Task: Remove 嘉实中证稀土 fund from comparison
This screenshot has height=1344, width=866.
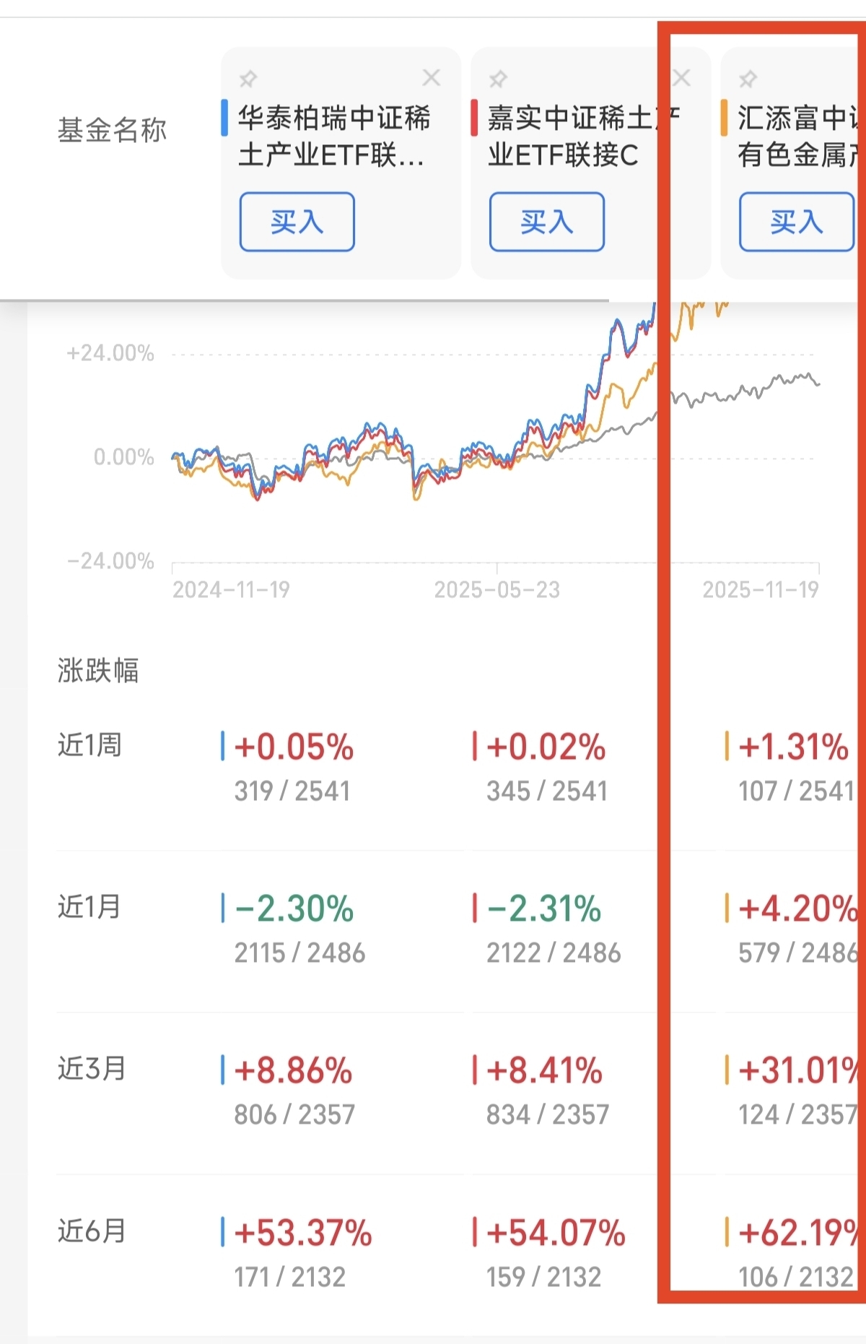Action: tap(681, 77)
